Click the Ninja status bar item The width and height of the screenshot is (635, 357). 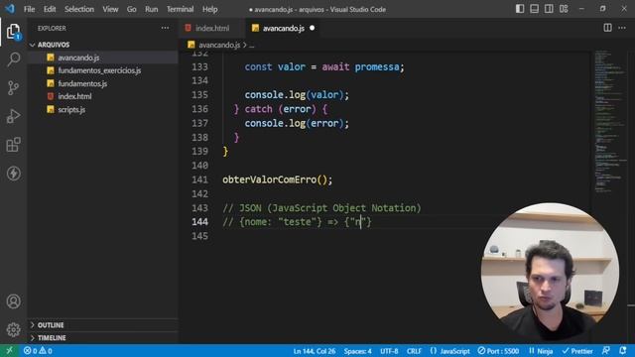point(541,351)
